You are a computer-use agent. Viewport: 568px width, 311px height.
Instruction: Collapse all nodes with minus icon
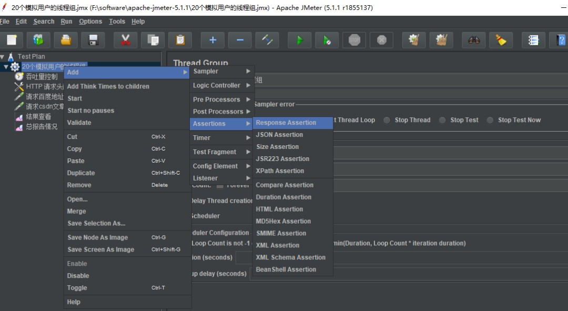(240, 40)
